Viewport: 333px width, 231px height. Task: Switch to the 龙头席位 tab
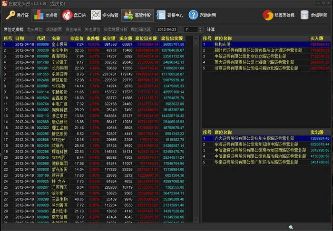tap(35, 29)
